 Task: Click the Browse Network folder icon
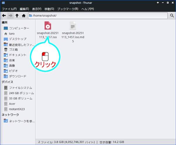(x=6, y=121)
